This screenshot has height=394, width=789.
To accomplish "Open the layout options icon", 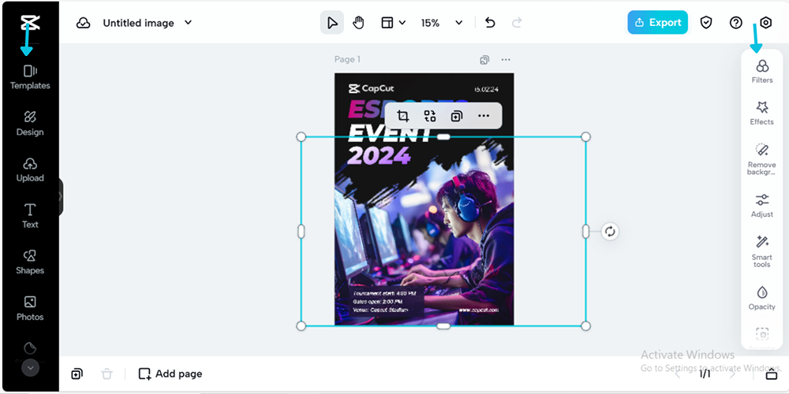I will click(x=387, y=23).
